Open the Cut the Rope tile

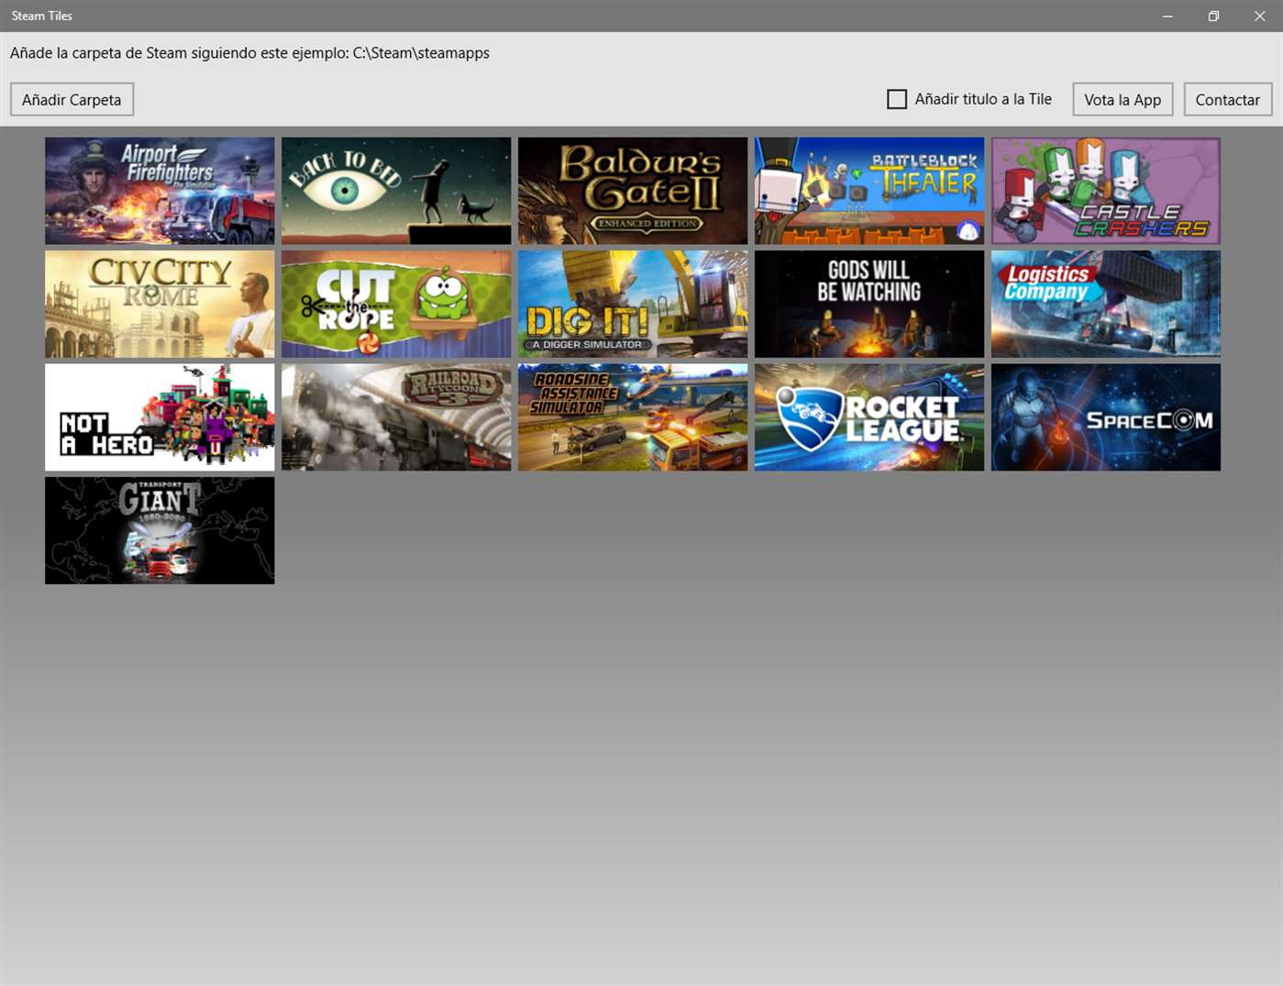pyautogui.click(x=396, y=304)
